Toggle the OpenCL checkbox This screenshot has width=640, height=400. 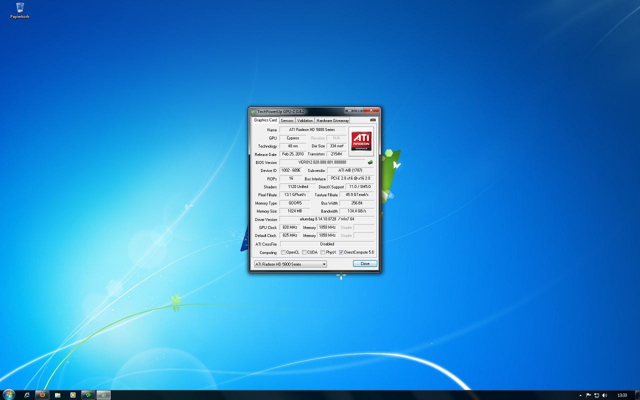pyautogui.click(x=283, y=252)
